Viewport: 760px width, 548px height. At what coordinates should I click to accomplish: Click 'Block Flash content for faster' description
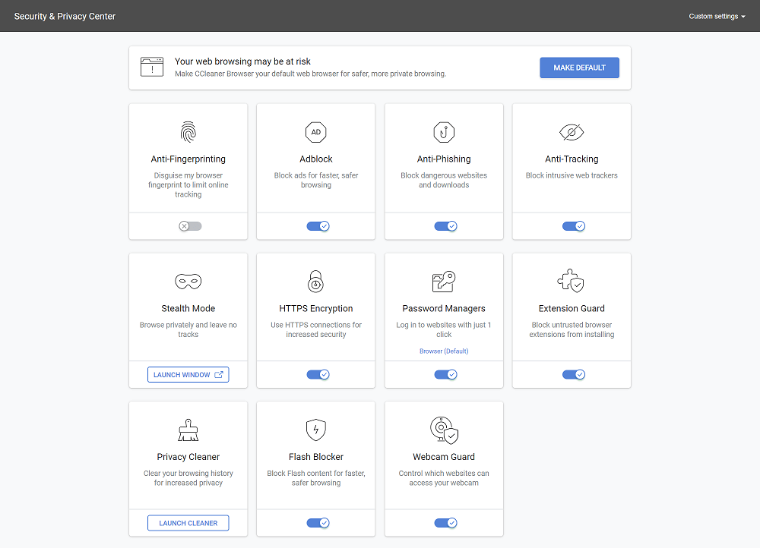click(x=316, y=478)
